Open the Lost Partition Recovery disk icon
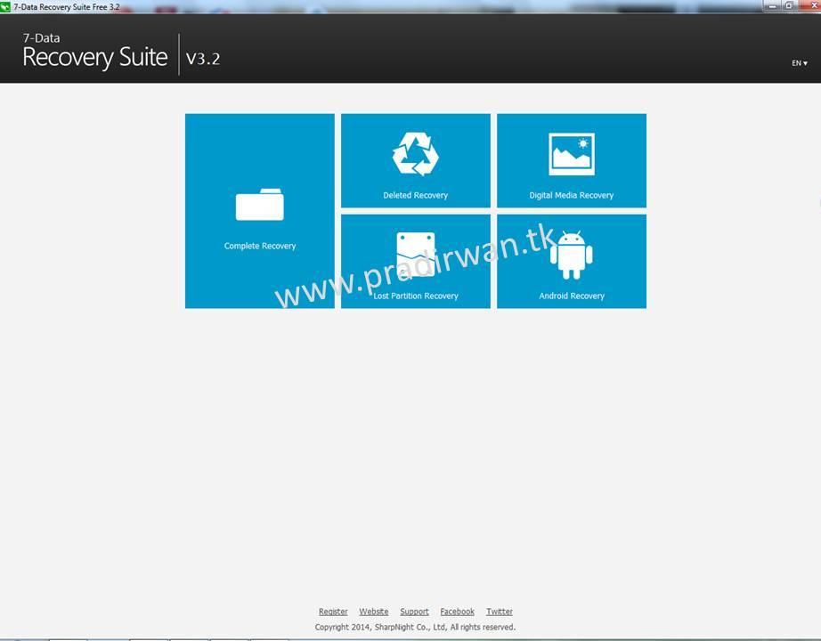Image resolution: width=821 pixels, height=641 pixels. pyautogui.click(x=416, y=255)
